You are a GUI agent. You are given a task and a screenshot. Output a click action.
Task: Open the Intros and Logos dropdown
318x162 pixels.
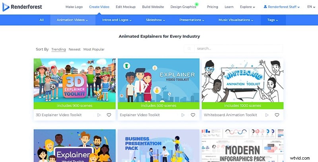pos(117,20)
